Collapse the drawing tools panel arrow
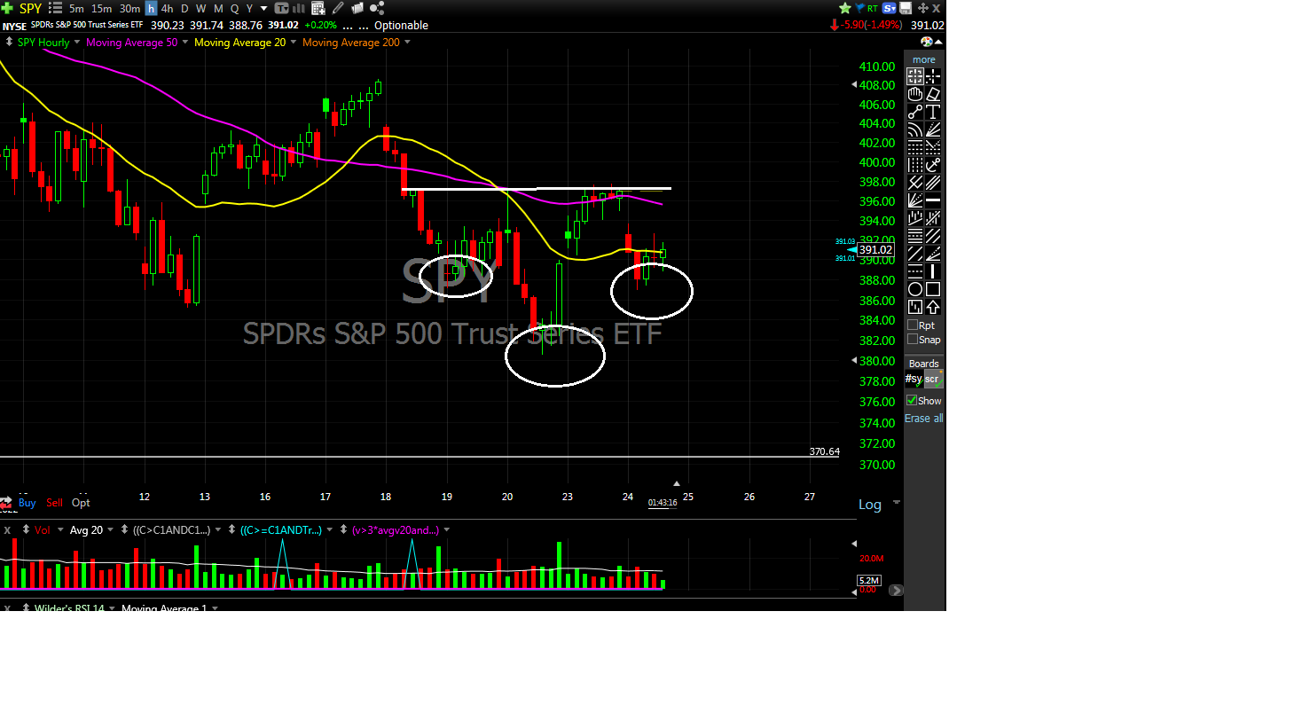Viewport: 1294px width, 721px height. click(x=938, y=42)
